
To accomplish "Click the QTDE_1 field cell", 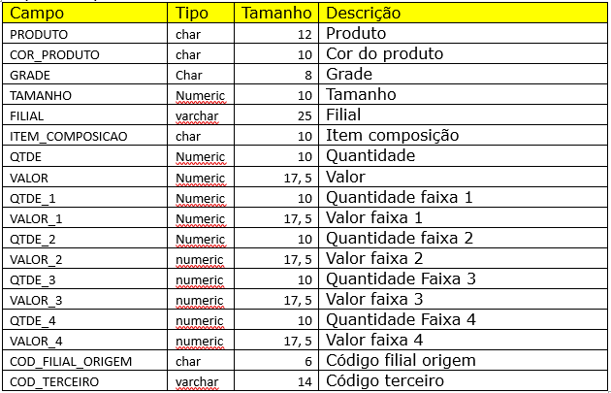I will click(34, 198).
